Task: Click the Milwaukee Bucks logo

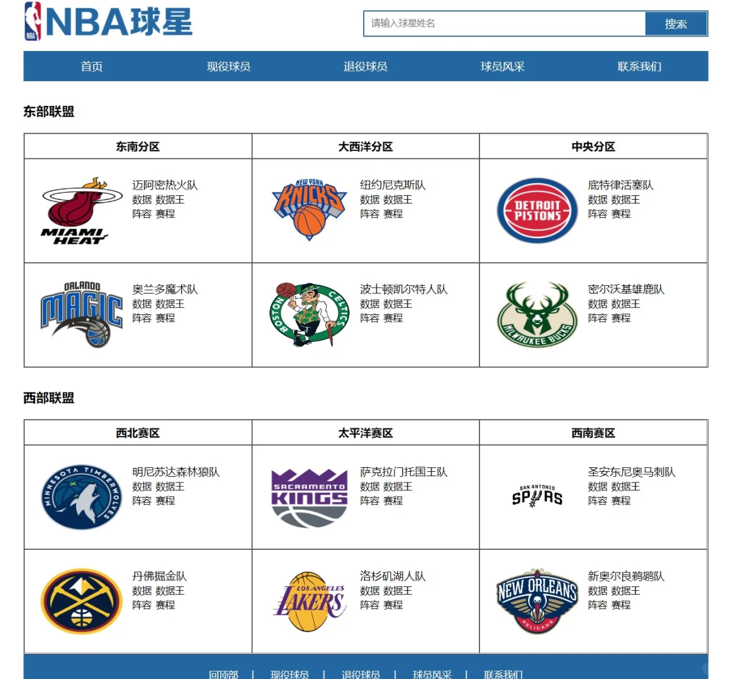Action: point(537,314)
